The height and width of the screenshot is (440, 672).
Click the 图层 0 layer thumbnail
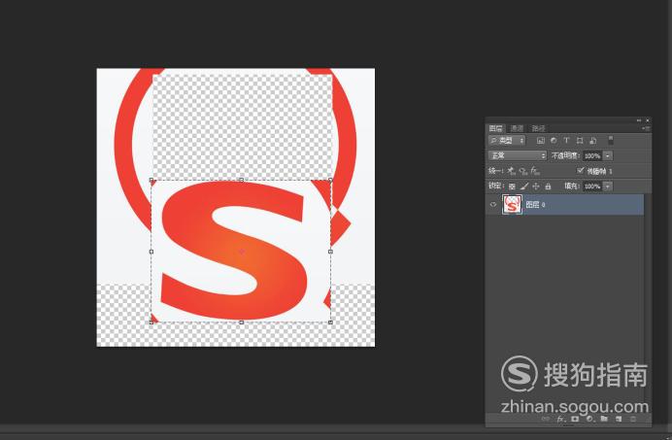[x=512, y=205]
